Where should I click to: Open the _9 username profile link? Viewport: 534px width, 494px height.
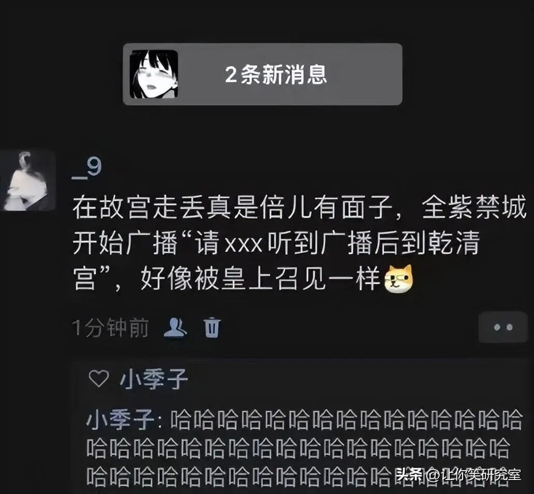point(87,168)
